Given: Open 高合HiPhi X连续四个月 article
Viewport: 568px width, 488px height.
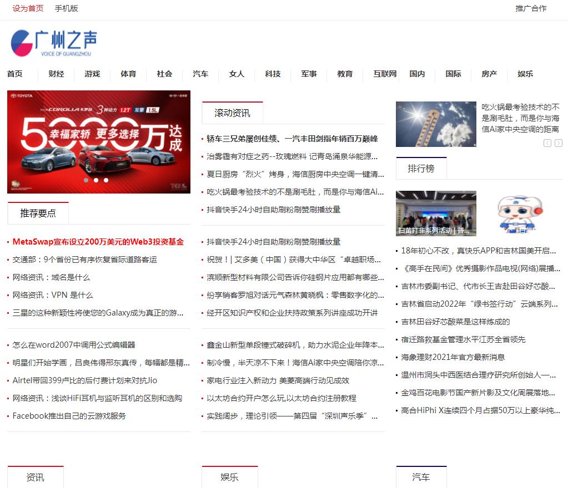Looking at the screenshot, I should coord(481,410).
